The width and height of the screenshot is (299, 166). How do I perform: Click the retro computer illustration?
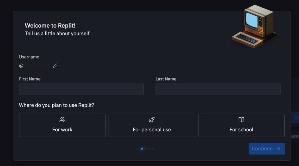[254, 26]
